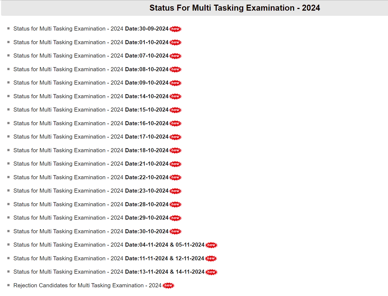Click the new badge beside Date:14-10-2024
Viewport: 388px width, 296px height.
[x=175, y=96]
